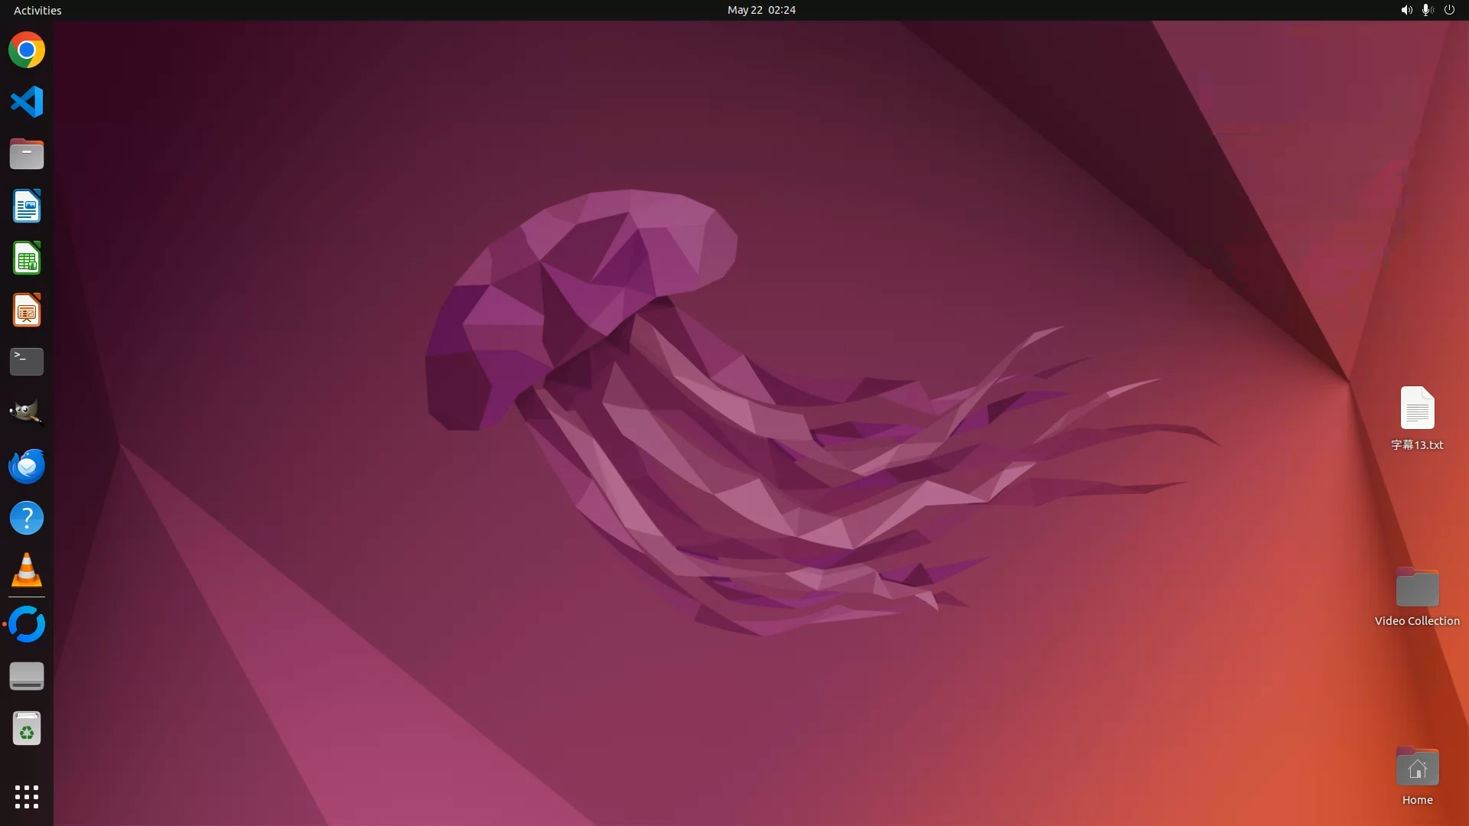Open Thunderbird mail client
1469x826 pixels.
(x=27, y=466)
